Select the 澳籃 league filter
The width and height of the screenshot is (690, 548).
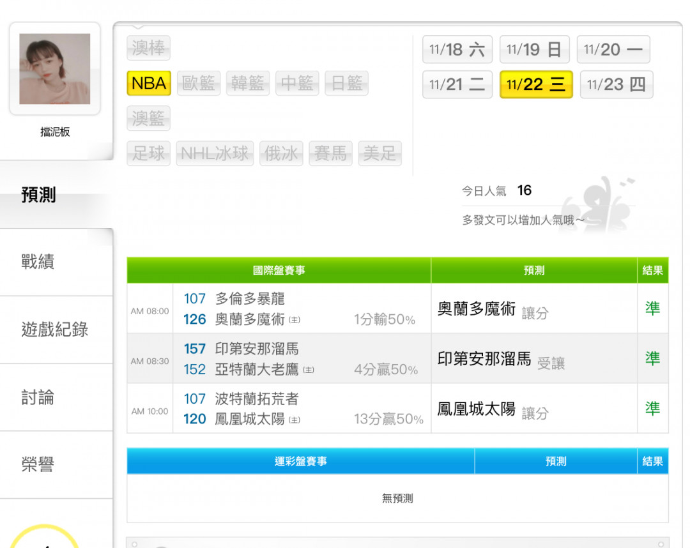pyautogui.click(x=148, y=118)
